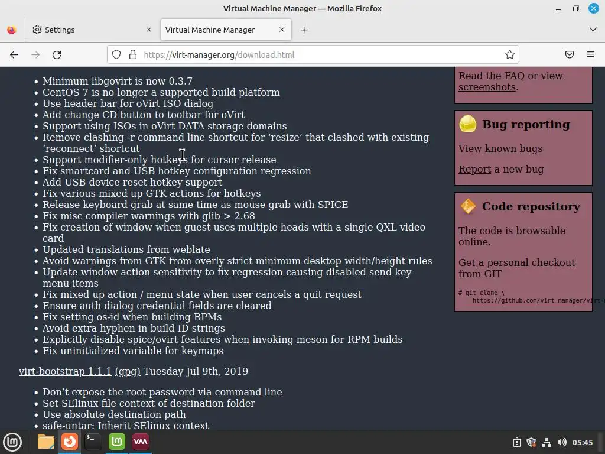
Task: Open the FAQ link
Action: (x=515, y=76)
